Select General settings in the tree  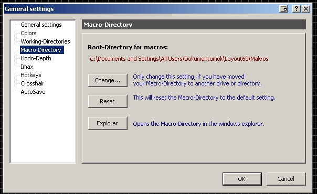point(41,25)
